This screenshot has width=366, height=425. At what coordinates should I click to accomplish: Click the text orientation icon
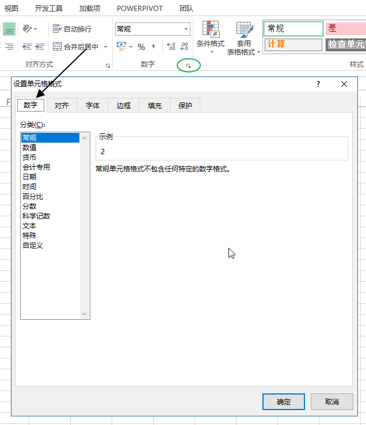pyautogui.click(x=27, y=29)
